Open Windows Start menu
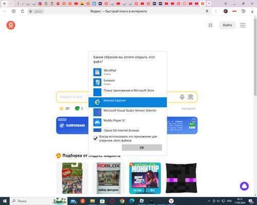Image resolution: width=257 pixels, height=205 pixels. (5, 201)
